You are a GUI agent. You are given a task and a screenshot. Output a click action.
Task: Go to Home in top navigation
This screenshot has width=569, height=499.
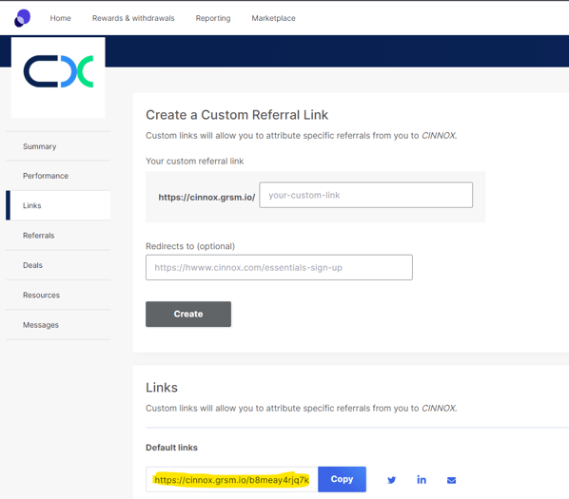(x=60, y=18)
